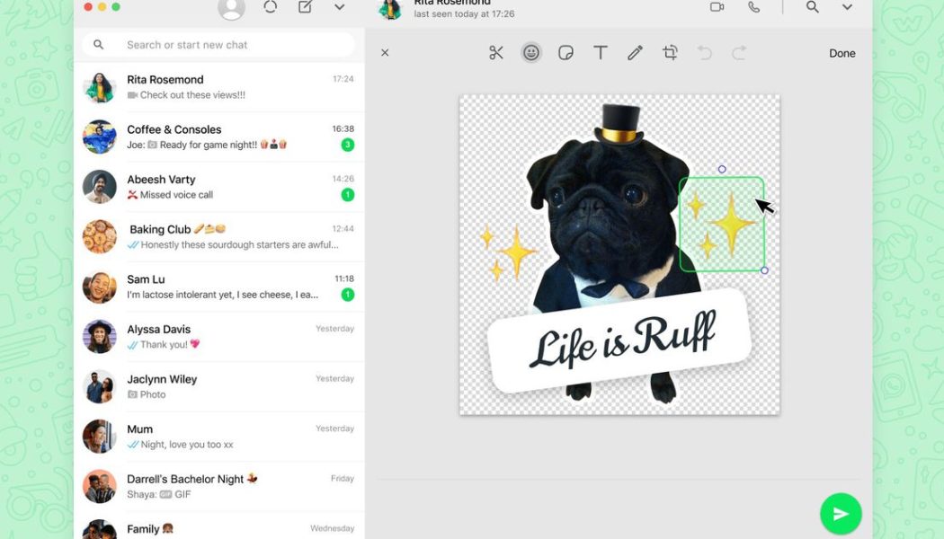Open the sidebar options chevron menu
The width and height of the screenshot is (944, 539).
[x=339, y=7]
